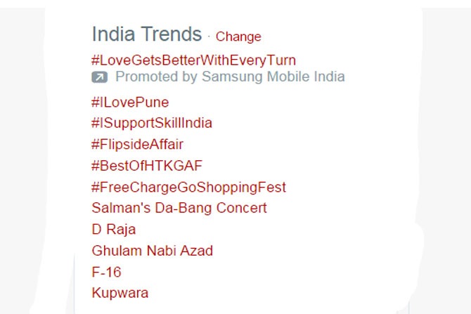The image size is (471, 314).
Task: Click the promoted arrow icon
Action: (x=99, y=77)
